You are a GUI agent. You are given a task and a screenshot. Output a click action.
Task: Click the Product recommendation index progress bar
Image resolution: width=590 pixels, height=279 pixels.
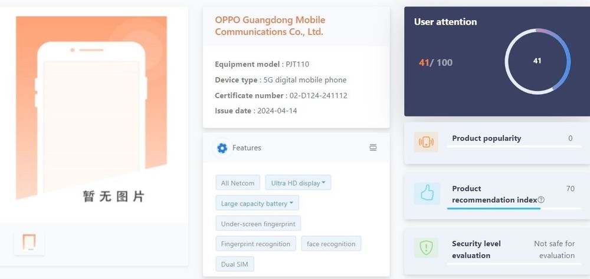tap(514, 208)
